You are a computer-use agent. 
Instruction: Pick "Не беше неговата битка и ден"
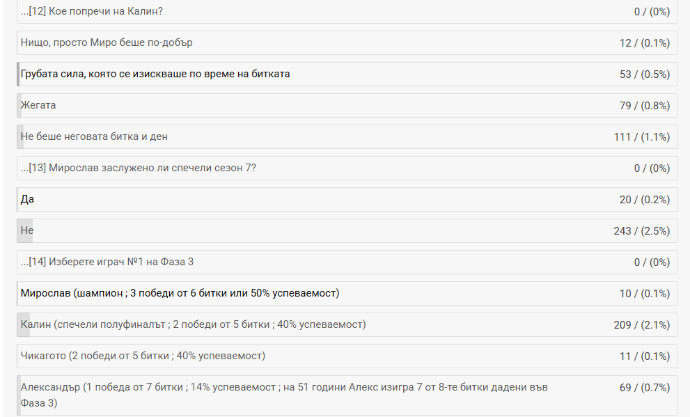[94, 136]
